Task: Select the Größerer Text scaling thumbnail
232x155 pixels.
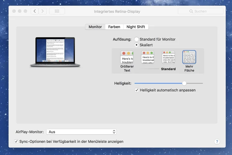Action: pyautogui.click(x=127, y=57)
